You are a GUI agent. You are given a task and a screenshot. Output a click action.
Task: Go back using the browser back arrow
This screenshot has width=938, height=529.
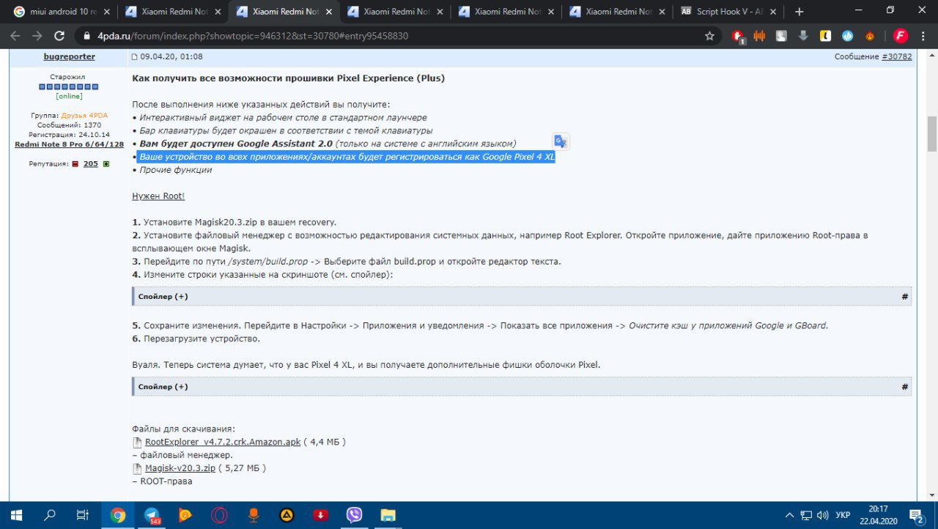(15, 36)
